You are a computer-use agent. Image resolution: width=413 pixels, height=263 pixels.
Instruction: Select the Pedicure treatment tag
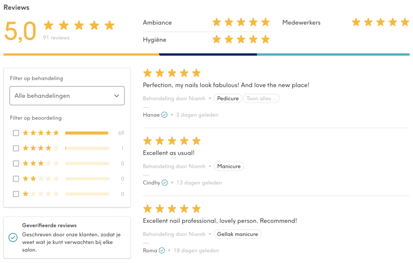pos(228,98)
